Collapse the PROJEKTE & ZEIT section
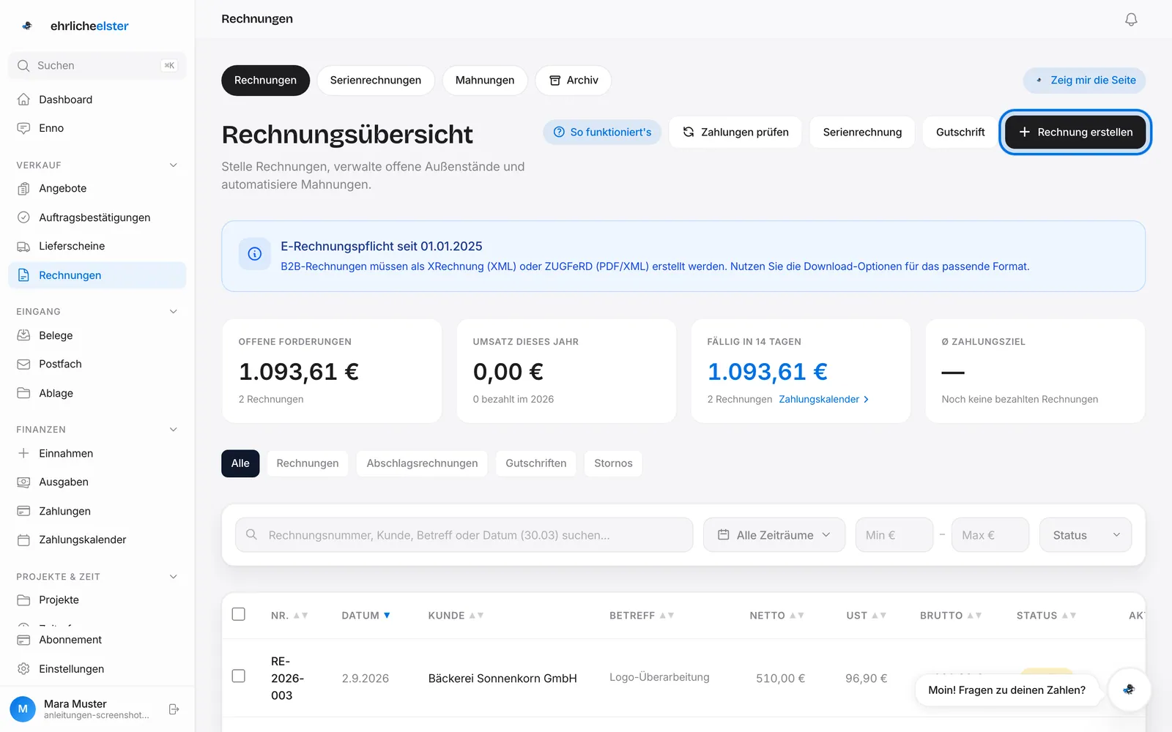The height and width of the screenshot is (732, 1172). click(x=174, y=577)
